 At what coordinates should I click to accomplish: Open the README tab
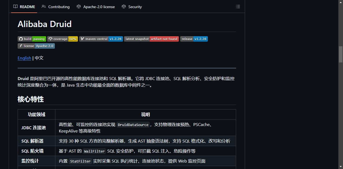tap(24, 7)
